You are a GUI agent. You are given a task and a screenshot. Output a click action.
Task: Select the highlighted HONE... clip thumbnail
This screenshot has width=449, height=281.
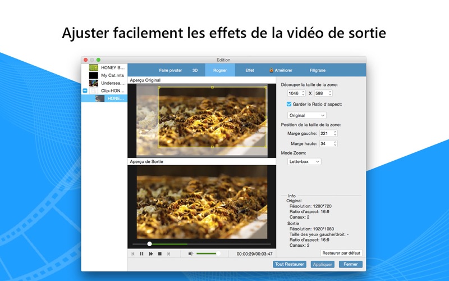[100, 98]
